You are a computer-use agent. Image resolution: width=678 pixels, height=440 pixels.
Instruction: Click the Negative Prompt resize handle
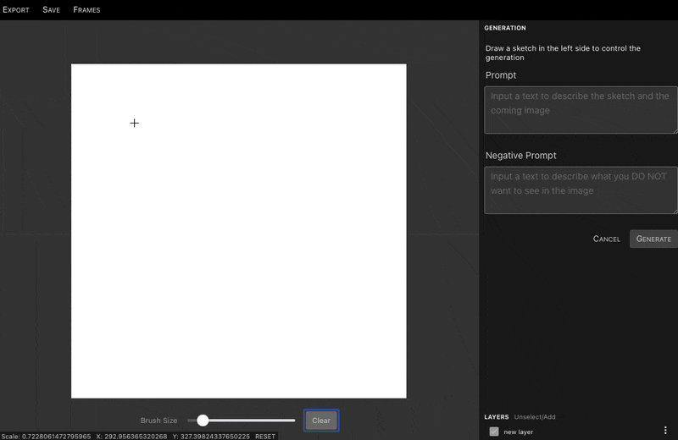click(x=675, y=211)
